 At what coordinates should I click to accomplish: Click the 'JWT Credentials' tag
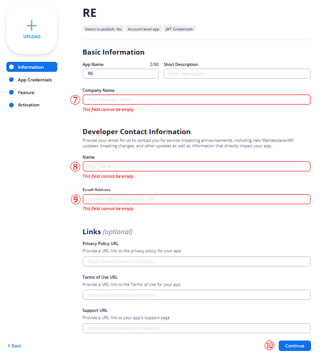[x=179, y=29]
